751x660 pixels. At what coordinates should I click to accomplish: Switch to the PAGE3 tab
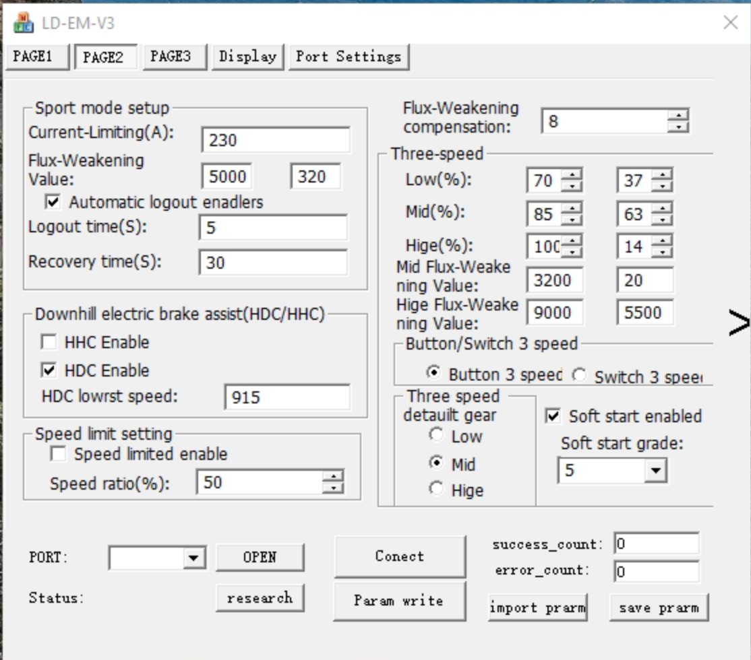tap(171, 57)
